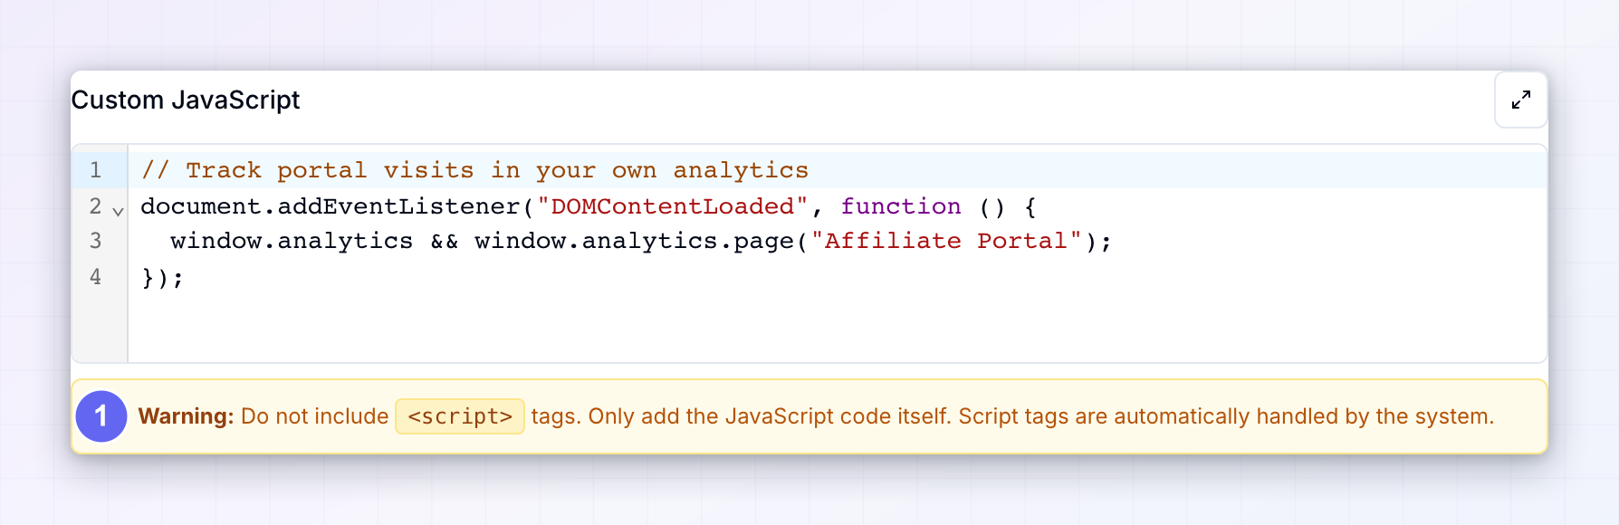Select line number 4 in gutter
The height and width of the screenshot is (525, 1619).
95,277
